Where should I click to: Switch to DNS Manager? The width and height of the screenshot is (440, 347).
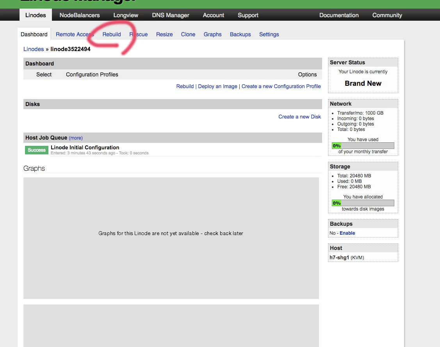tap(171, 15)
